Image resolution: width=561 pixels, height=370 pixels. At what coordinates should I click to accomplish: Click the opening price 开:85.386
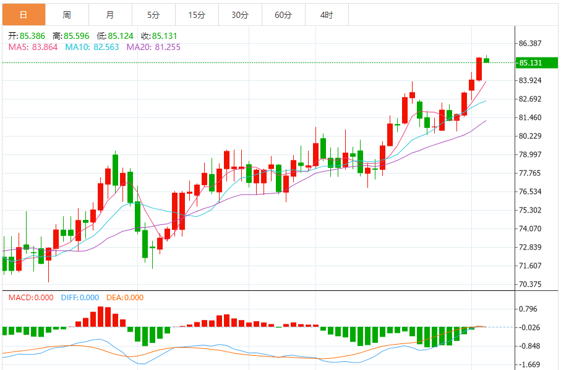pyautogui.click(x=27, y=36)
